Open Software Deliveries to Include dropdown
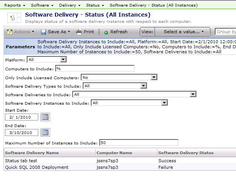The width and height of the screenshot is (236, 180). [x=134, y=94]
